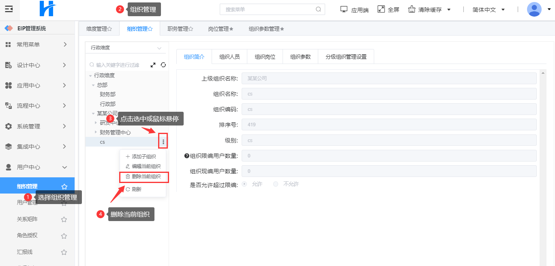Focus the tree keyword filter input
Viewport: 555px width, 266px height.
click(118, 65)
